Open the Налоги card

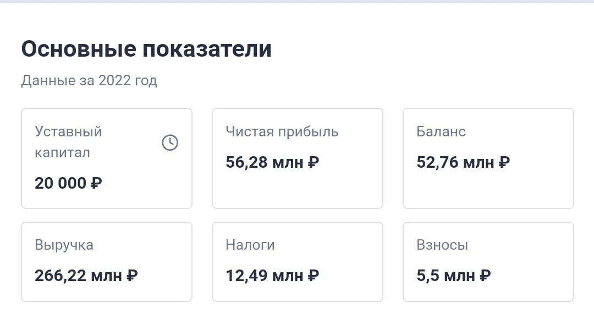coord(298,262)
